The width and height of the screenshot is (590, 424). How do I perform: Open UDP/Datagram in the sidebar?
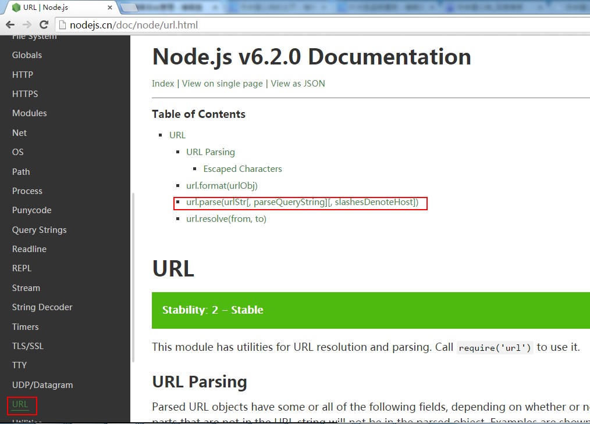click(42, 385)
